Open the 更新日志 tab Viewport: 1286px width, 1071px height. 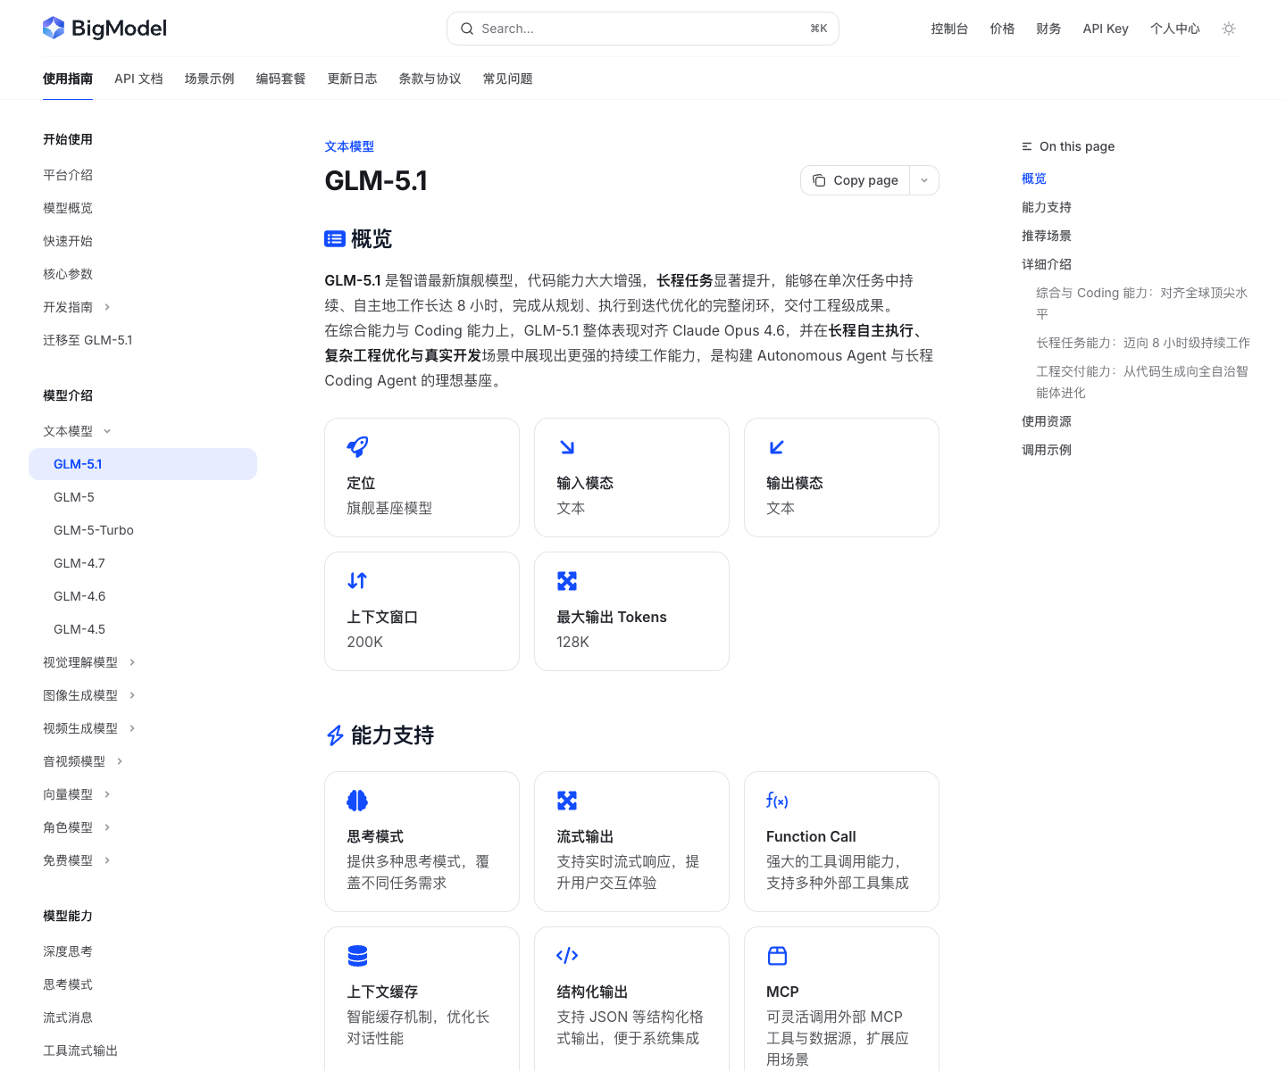(352, 79)
